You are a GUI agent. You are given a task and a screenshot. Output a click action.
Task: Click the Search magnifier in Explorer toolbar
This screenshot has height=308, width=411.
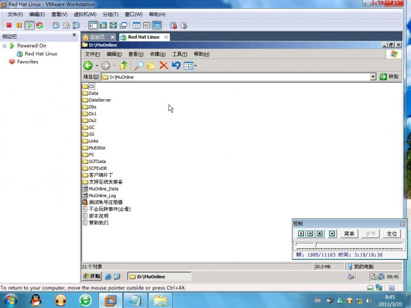139,66
